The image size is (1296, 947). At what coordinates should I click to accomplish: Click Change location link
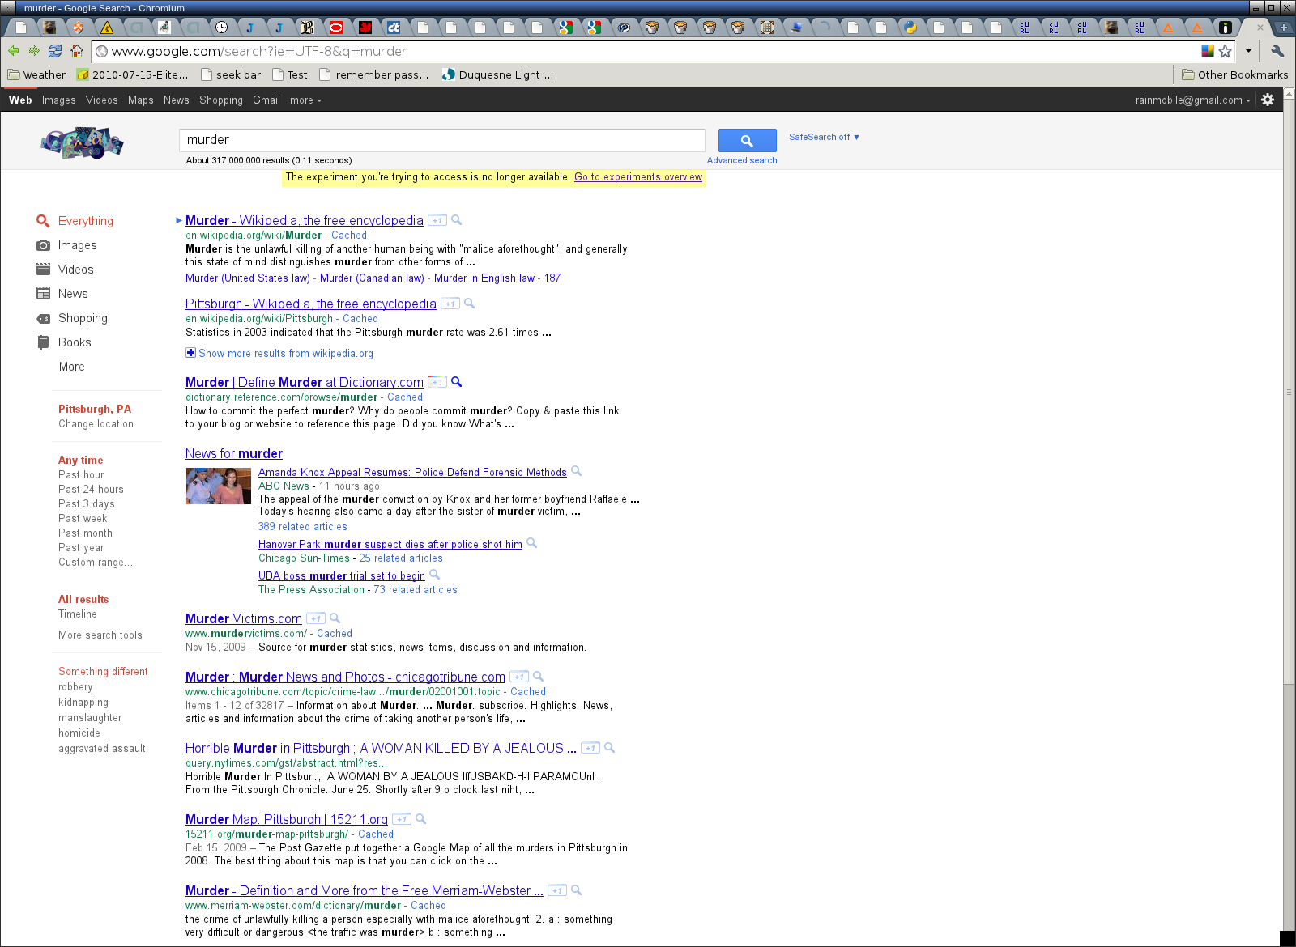(96, 424)
